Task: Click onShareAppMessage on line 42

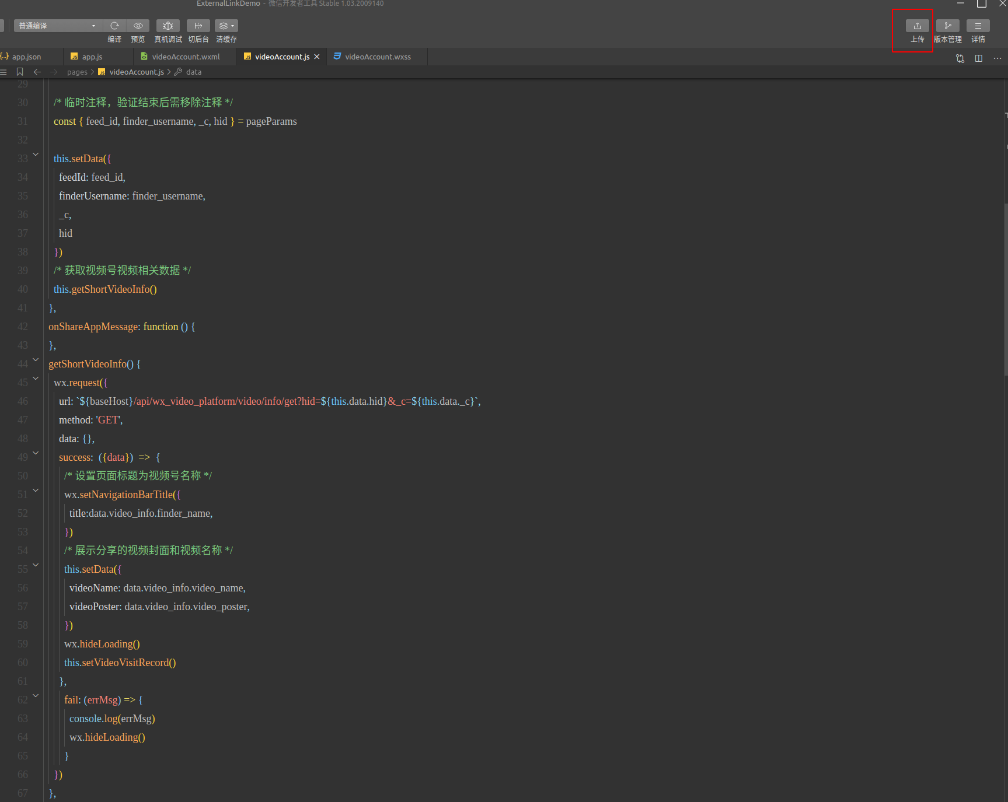Action: click(94, 327)
